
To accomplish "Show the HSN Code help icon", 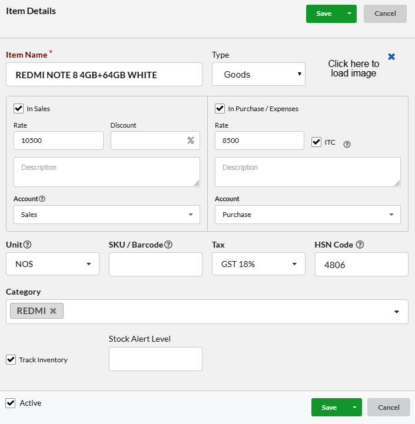I will (360, 245).
